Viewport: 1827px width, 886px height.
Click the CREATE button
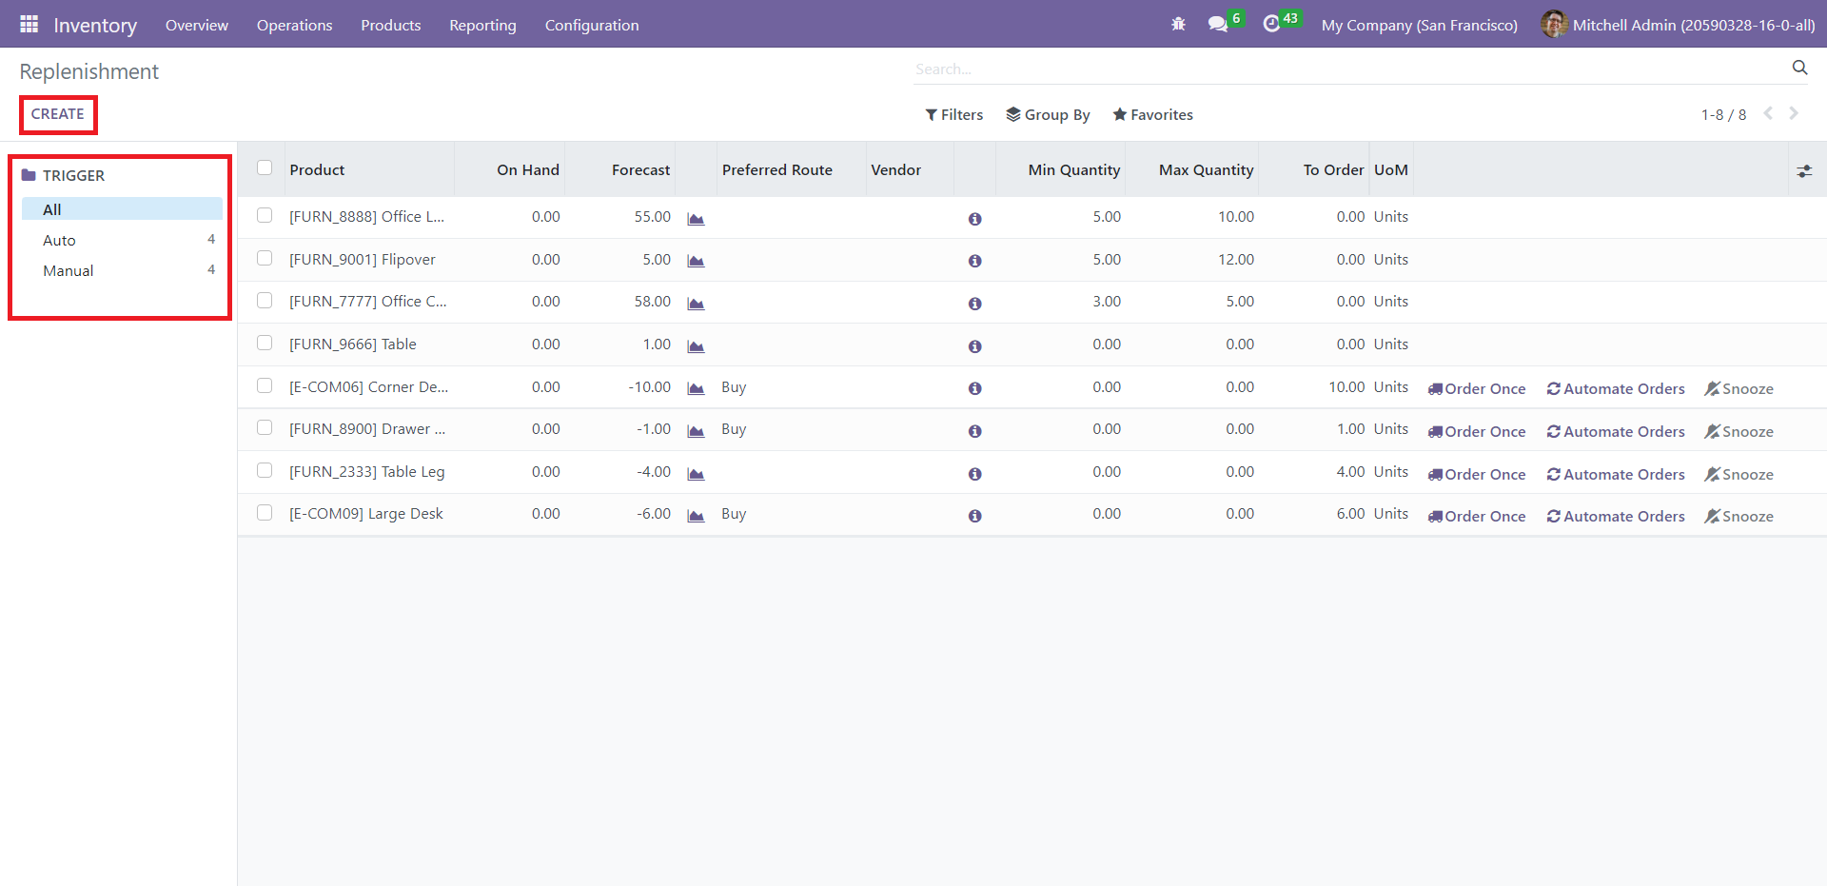click(58, 114)
